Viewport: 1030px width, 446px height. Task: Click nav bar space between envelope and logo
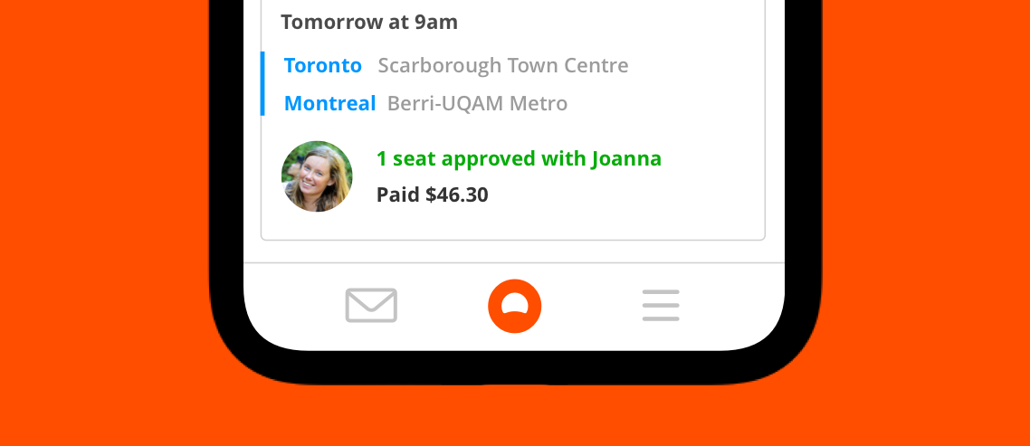[x=442, y=306]
